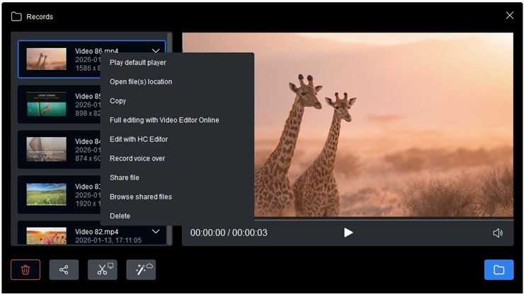Choose 'Open file(s) location' menu entry

tap(141, 82)
